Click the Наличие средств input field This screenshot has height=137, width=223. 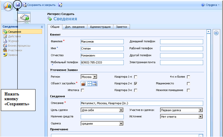point(102,117)
